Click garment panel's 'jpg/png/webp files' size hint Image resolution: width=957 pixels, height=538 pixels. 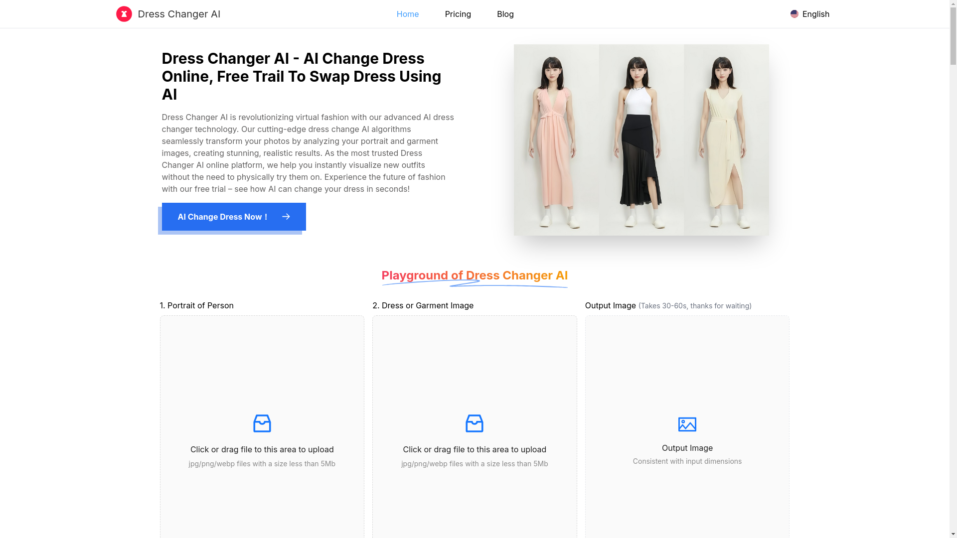[475, 464]
